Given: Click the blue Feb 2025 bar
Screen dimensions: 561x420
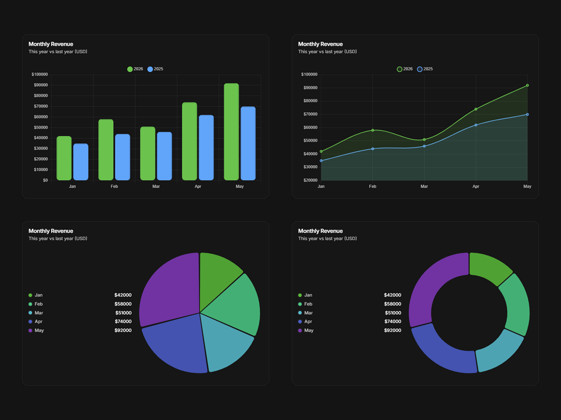Looking at the screenshot, I should coord(123,157).
